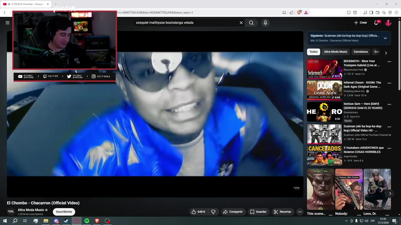Run the search with the magnifier button

(251, 22)
